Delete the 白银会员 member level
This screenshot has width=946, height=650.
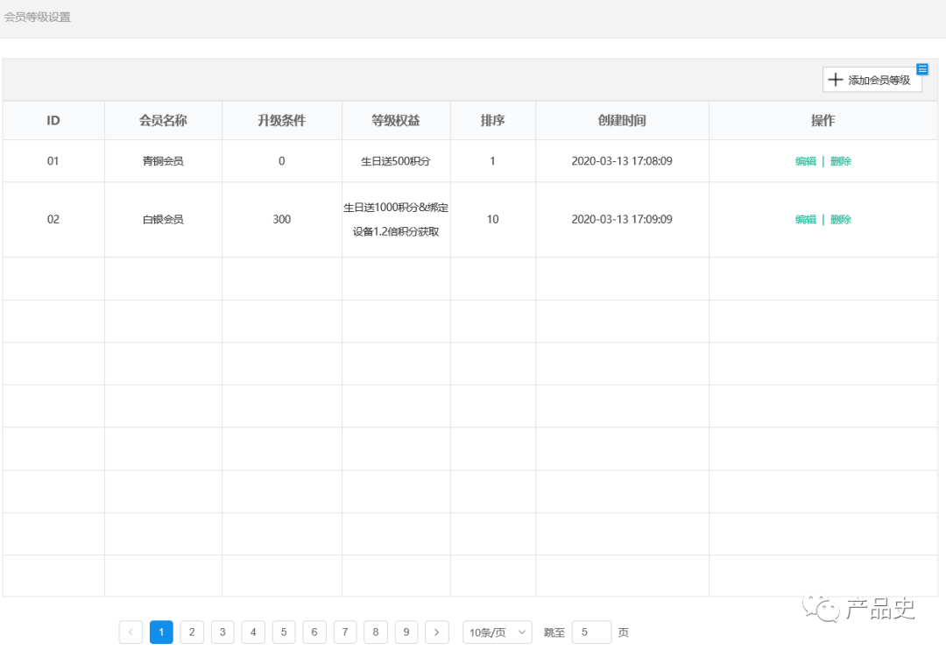(x=841, y=219)
